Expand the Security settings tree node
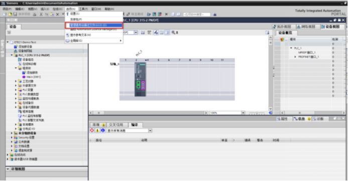 [12, 137]
